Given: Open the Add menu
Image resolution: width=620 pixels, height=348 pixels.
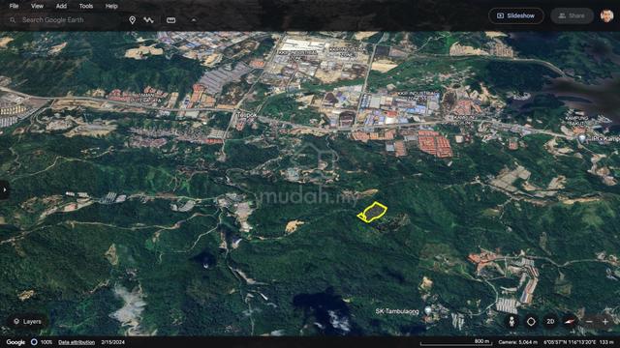Looking at the screenshot, I should tap(61, 6).
